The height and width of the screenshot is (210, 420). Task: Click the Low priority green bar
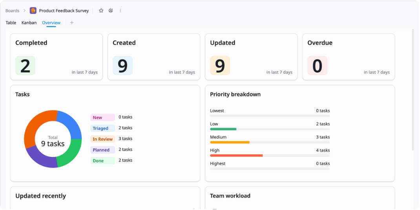point(223,129)
